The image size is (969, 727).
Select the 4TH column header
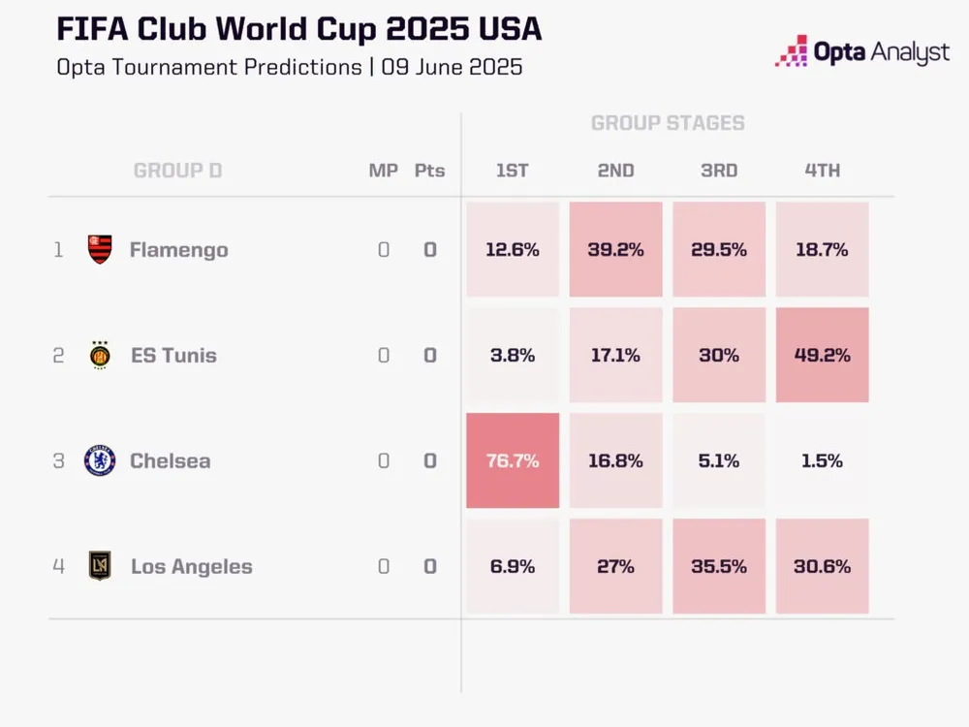coord(822,171)
